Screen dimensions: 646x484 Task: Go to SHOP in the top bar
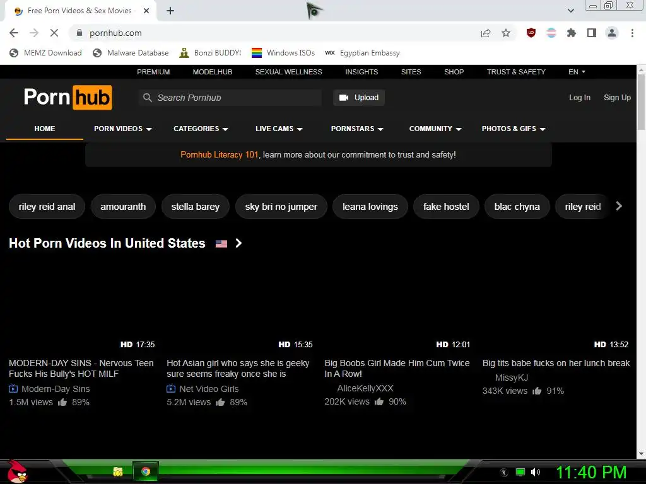click(x=454, y=72)
